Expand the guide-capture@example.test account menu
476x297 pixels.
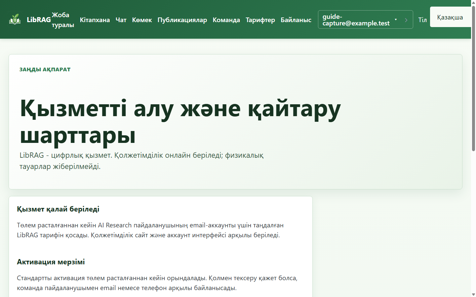pos(365,19)
